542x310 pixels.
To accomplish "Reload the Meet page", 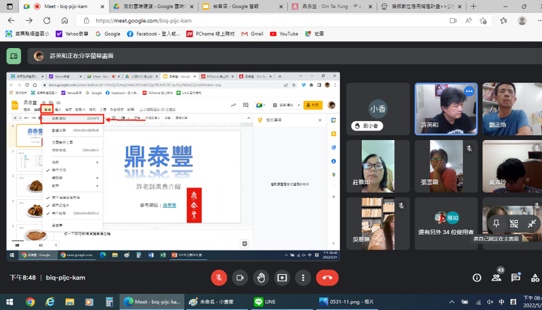I will (x=47, y=21).
